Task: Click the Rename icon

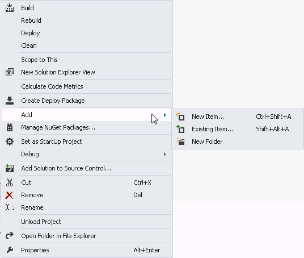Action: pos(10,207)
